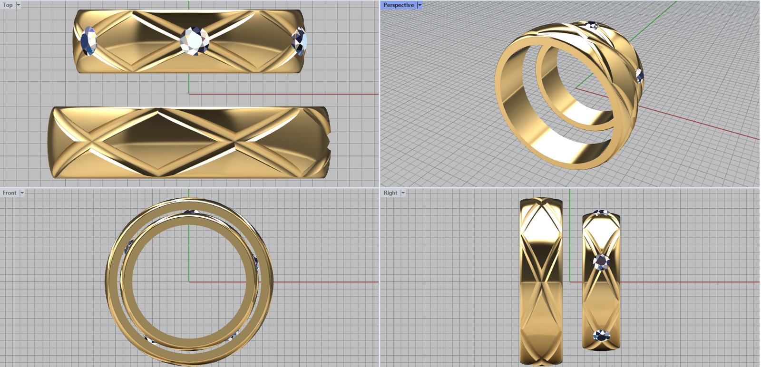Open the Top viewport dropdown arrow

pyautogui.click(x=19, y=5)
